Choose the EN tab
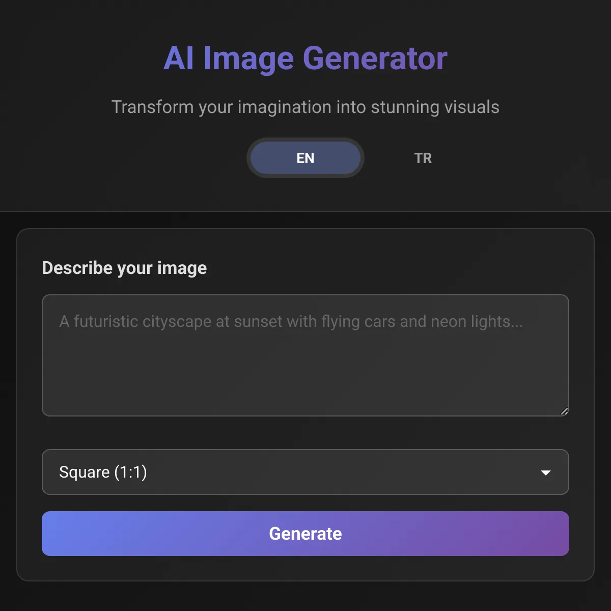 (305, 158)
